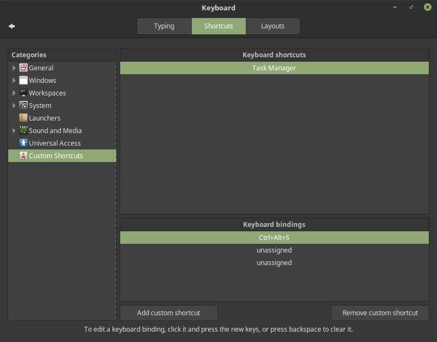Click the Workspaces category icon

click(x=22, y=93)
